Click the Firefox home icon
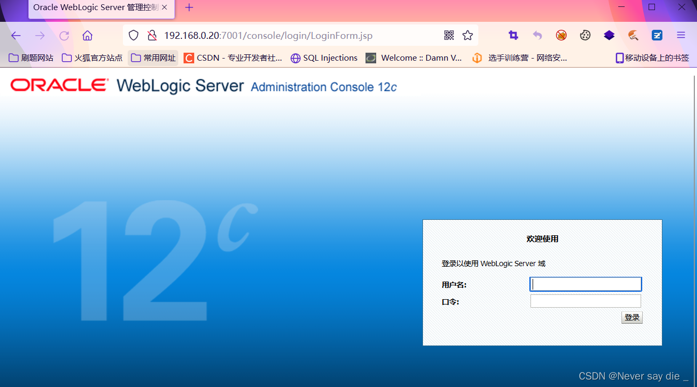 pos(87,36)
